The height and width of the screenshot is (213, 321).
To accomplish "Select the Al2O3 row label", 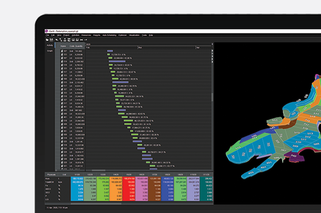I will point(48,189).
